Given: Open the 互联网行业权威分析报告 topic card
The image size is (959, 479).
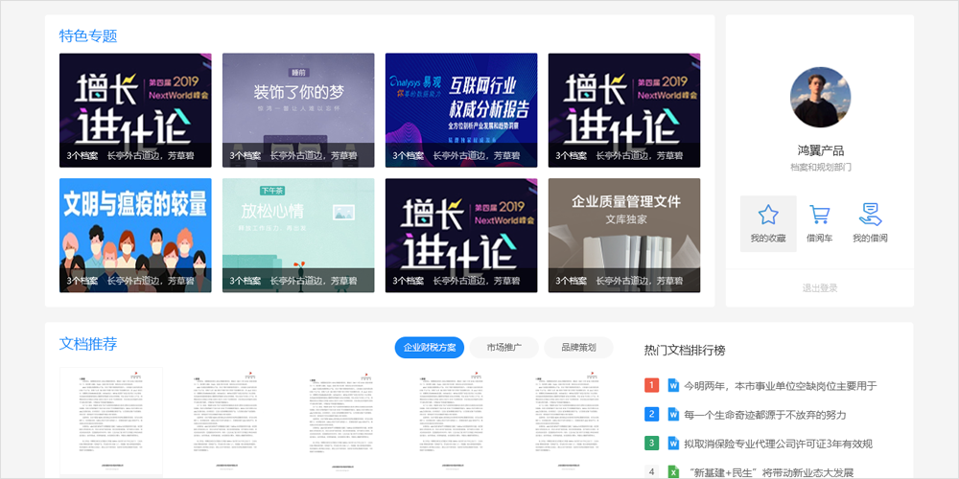Looking at the screenshot, I should [461, 110].
